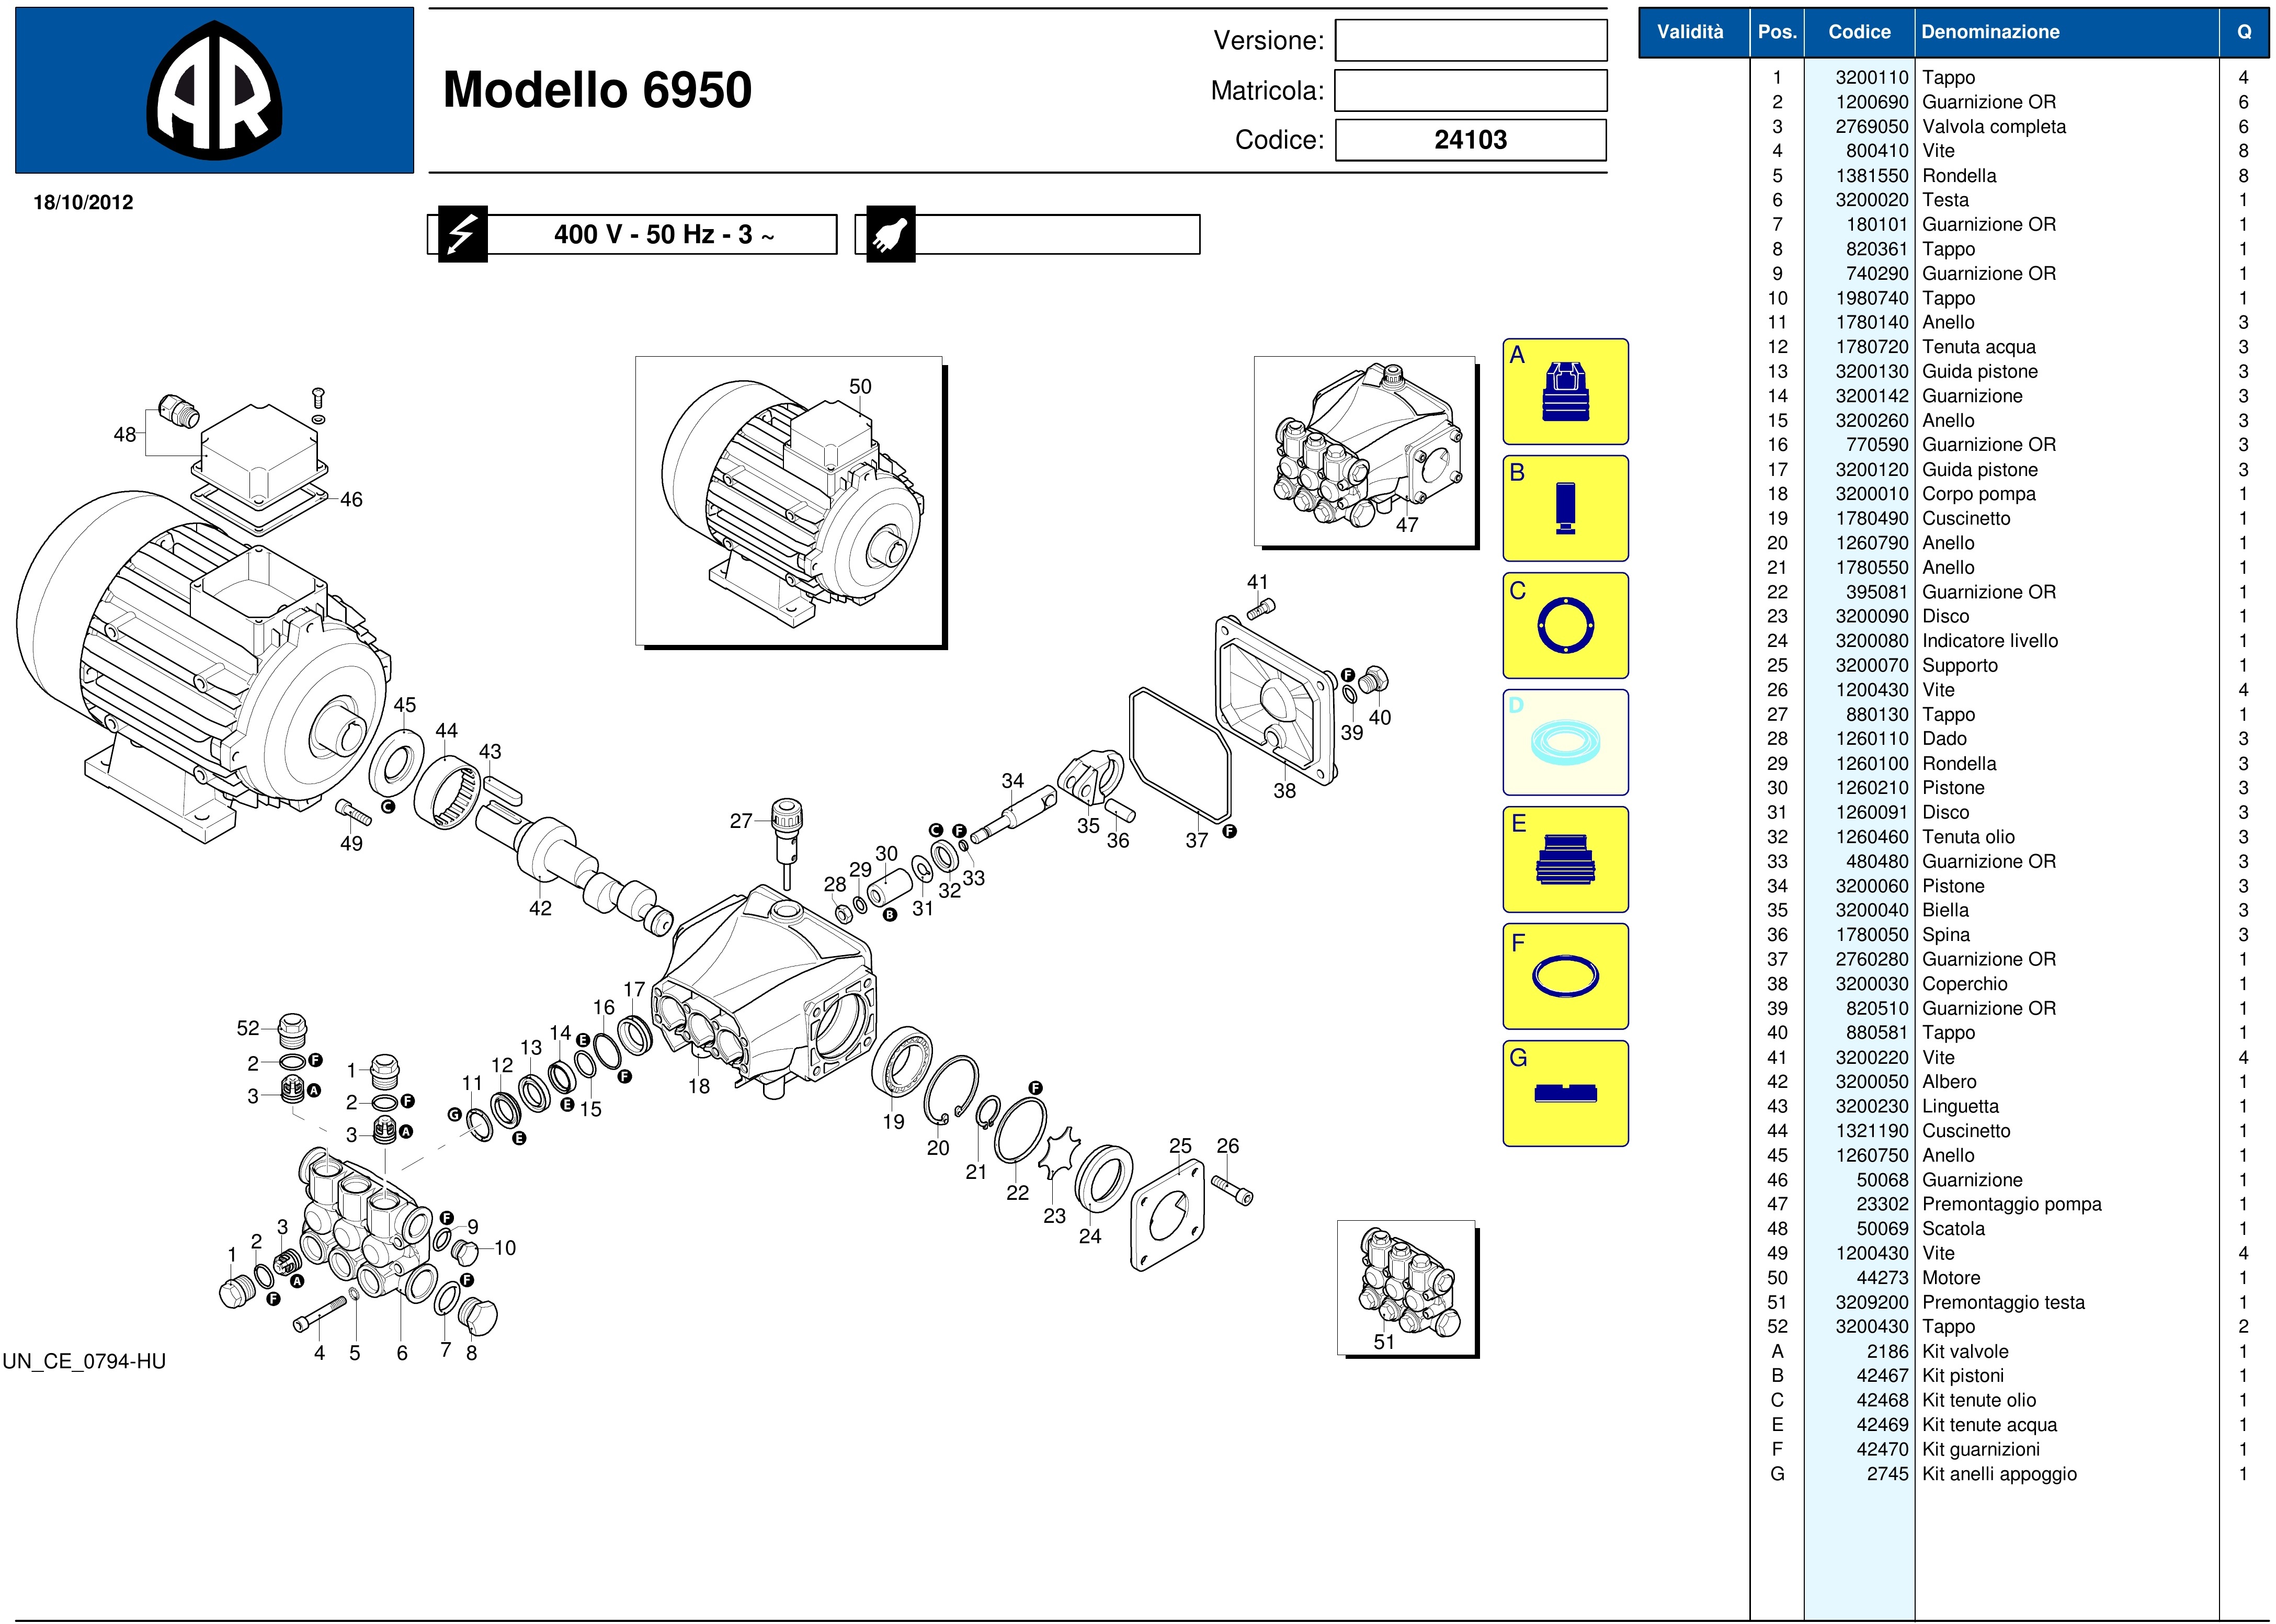Open the pump assembly thumbnail labeled 47

coord(1364,450)
